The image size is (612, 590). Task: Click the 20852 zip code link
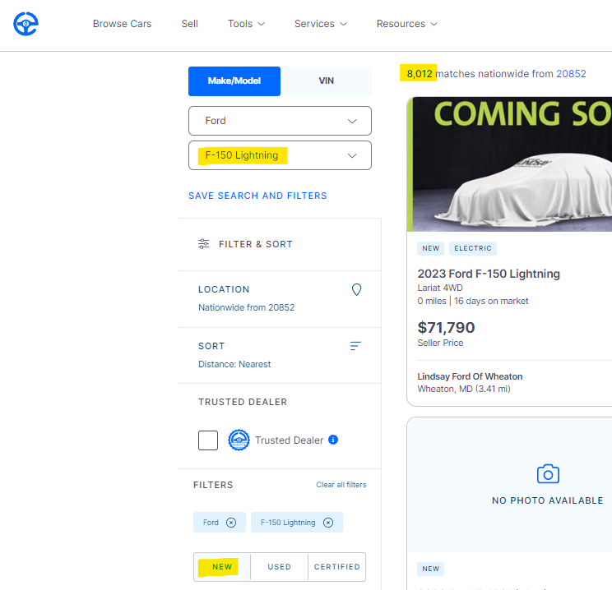571,74
